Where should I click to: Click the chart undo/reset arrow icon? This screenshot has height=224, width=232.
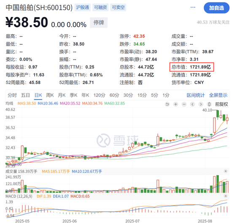click(167, 104)
